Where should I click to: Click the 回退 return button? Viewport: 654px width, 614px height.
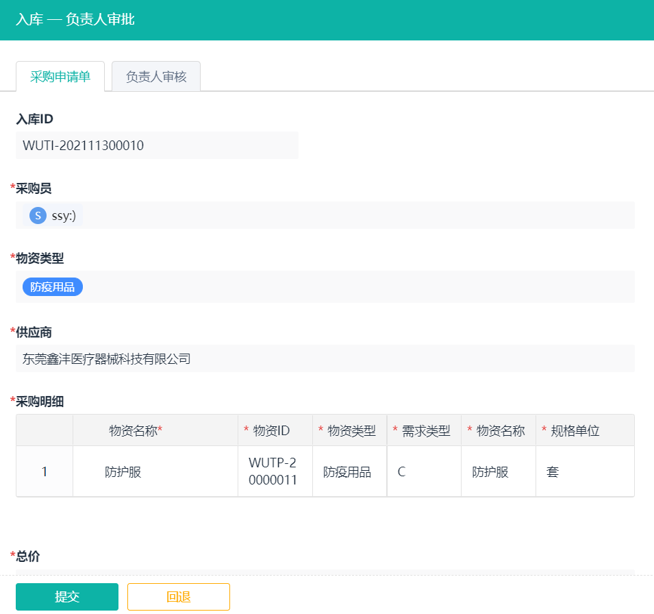[178, 597]
